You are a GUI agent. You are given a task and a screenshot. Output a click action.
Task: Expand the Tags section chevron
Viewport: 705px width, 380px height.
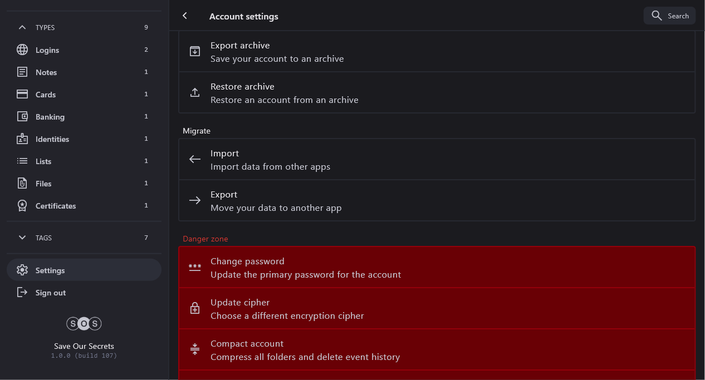pos(22,238)
